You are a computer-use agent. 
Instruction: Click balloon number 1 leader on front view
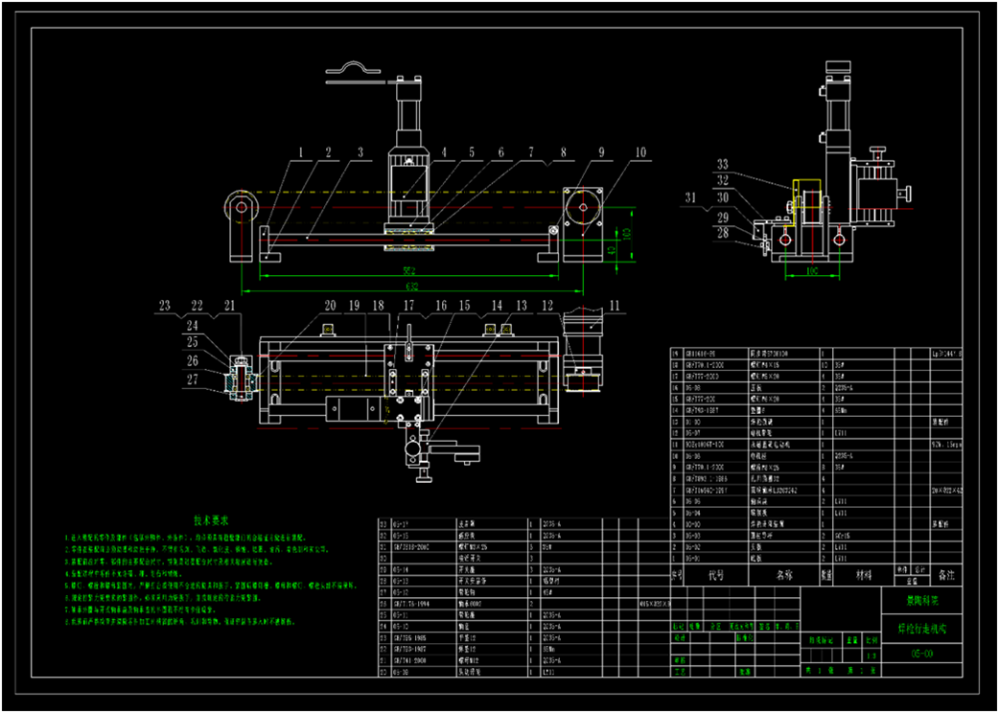299,151
